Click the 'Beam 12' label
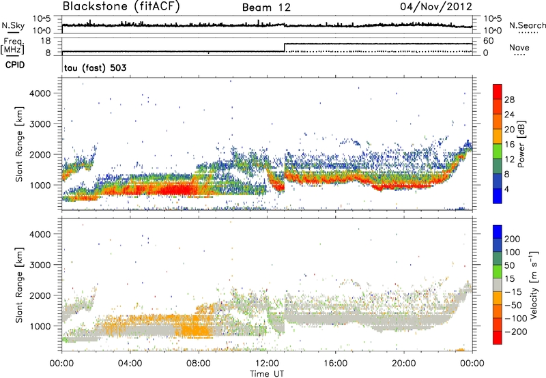Screen dimensions: 546x378 [x=266, y=8]
